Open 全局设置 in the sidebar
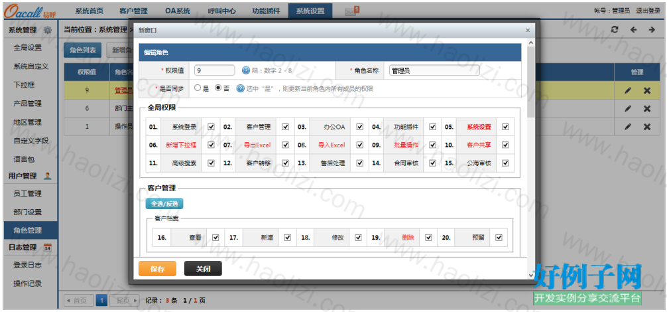The image size is (667, 312). tap(28, 48)
